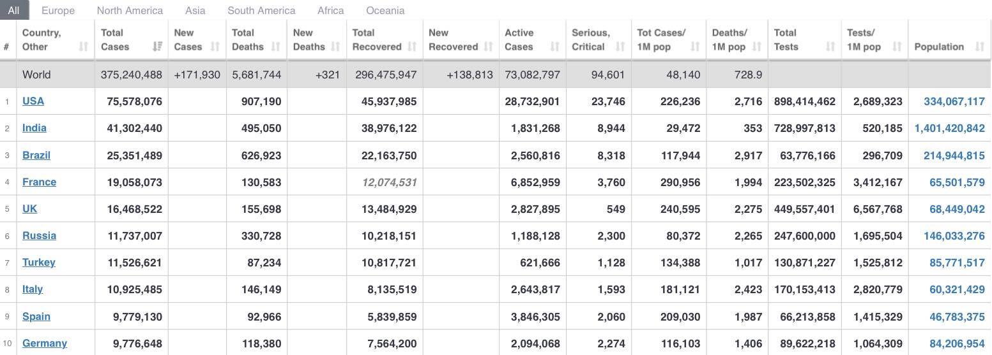Screen dimensions: 992x355
Task: Open the Brazil country link
Action: click(36, 155)
